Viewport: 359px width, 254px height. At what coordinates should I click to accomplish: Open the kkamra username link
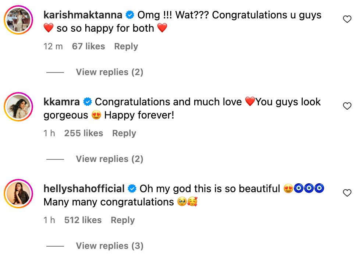pos(62,102)
